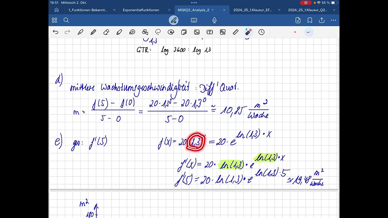Switch to keyboard typing mode
The width and height of the screenshot is (388, 218).
pos(194,20)
